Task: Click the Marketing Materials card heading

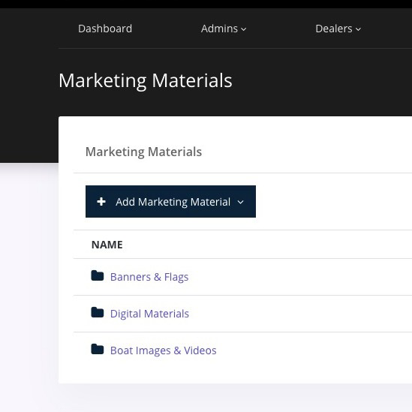Action: coord(143,152)
